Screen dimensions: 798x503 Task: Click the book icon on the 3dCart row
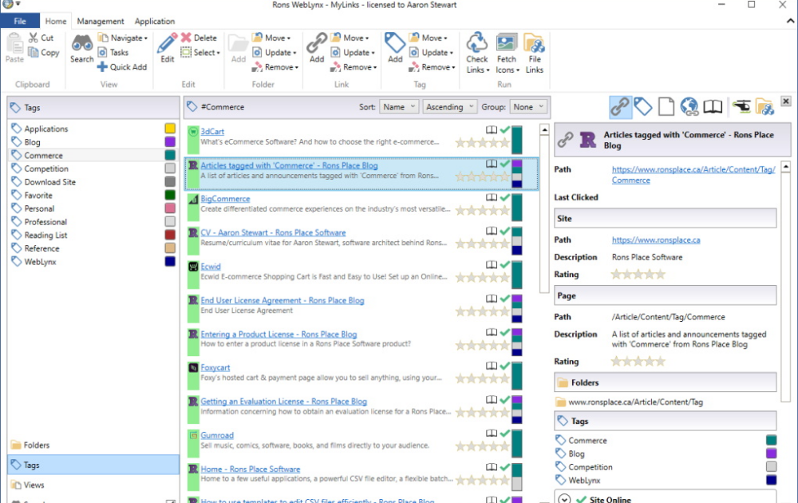(x=491, y=130)
